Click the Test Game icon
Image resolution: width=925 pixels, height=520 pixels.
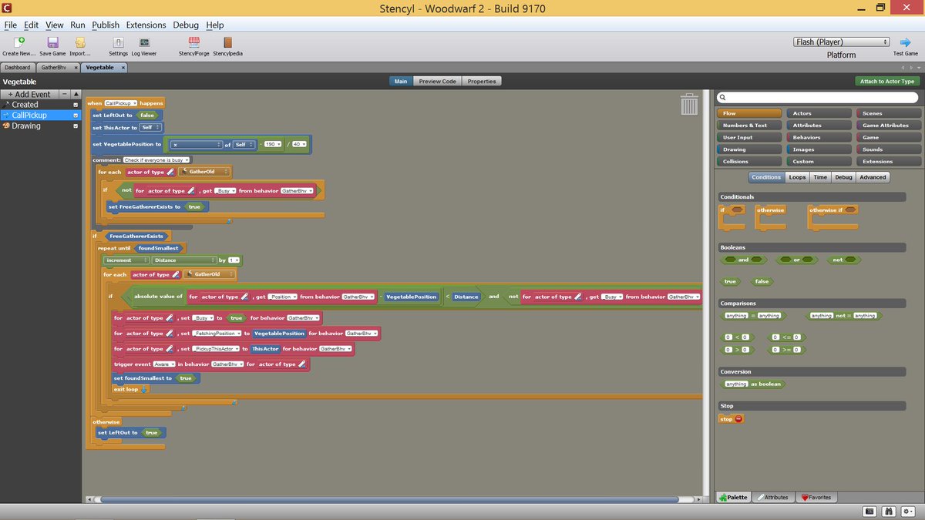pos(905,43)
